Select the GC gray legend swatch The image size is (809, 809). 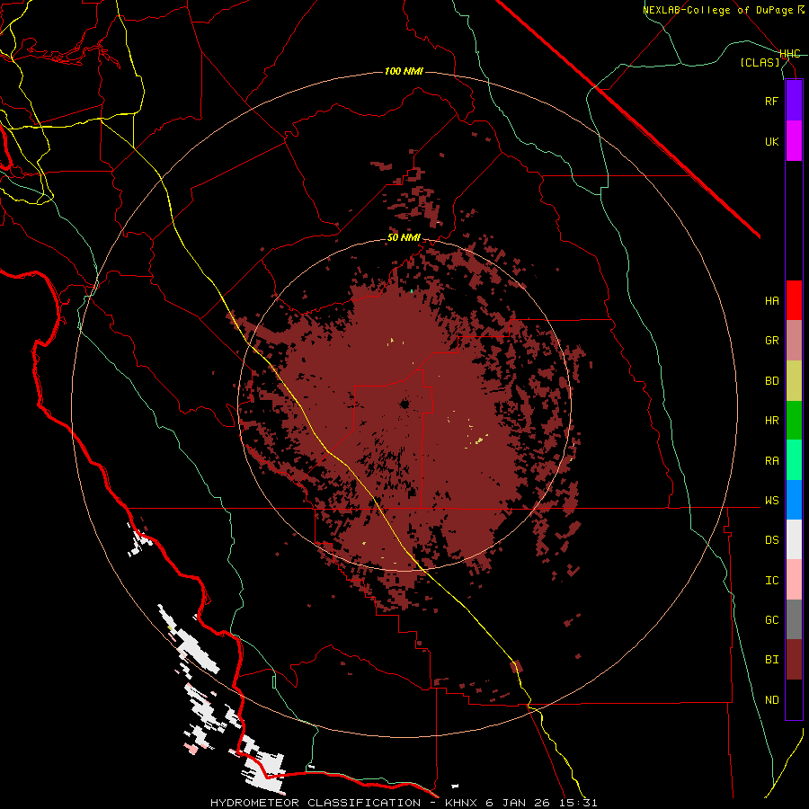794,619
